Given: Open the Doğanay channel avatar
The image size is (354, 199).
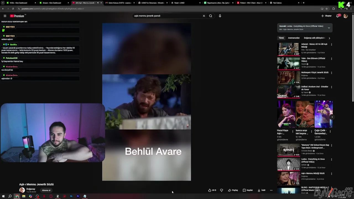Looking at the screenshot, I should point(22,190).
